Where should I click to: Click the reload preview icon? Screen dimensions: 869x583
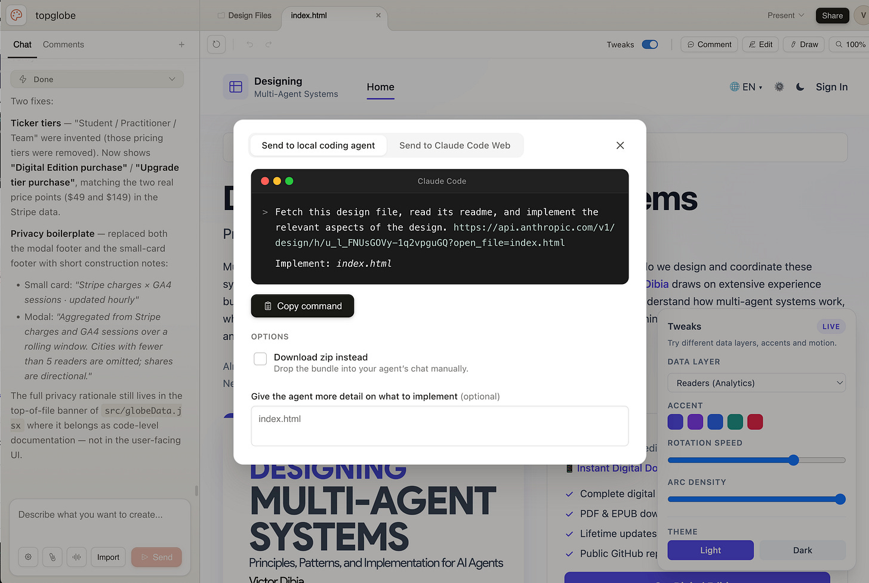[216, 44]
